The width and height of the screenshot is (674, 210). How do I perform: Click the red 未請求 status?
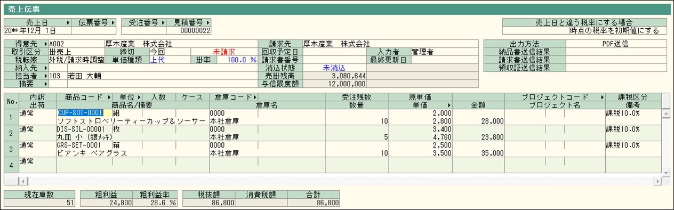224,52
